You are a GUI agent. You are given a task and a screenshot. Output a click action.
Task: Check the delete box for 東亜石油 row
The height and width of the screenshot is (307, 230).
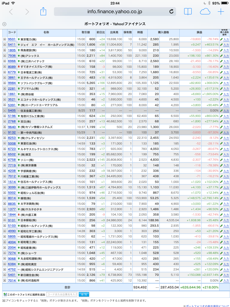coord(4,144)
